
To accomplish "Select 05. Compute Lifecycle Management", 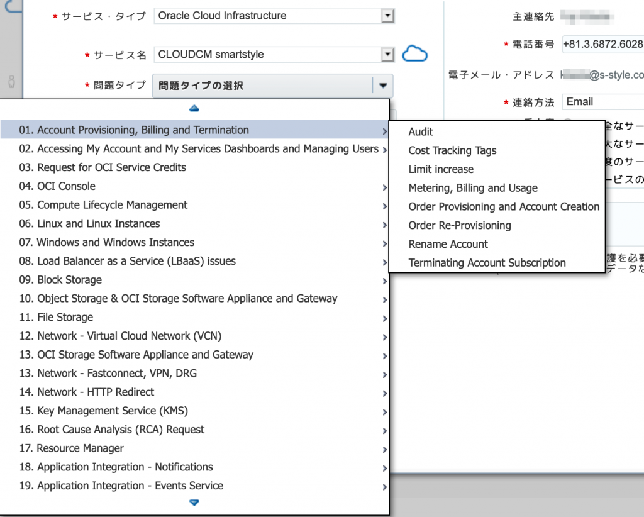I will click(x=195, y=205).
